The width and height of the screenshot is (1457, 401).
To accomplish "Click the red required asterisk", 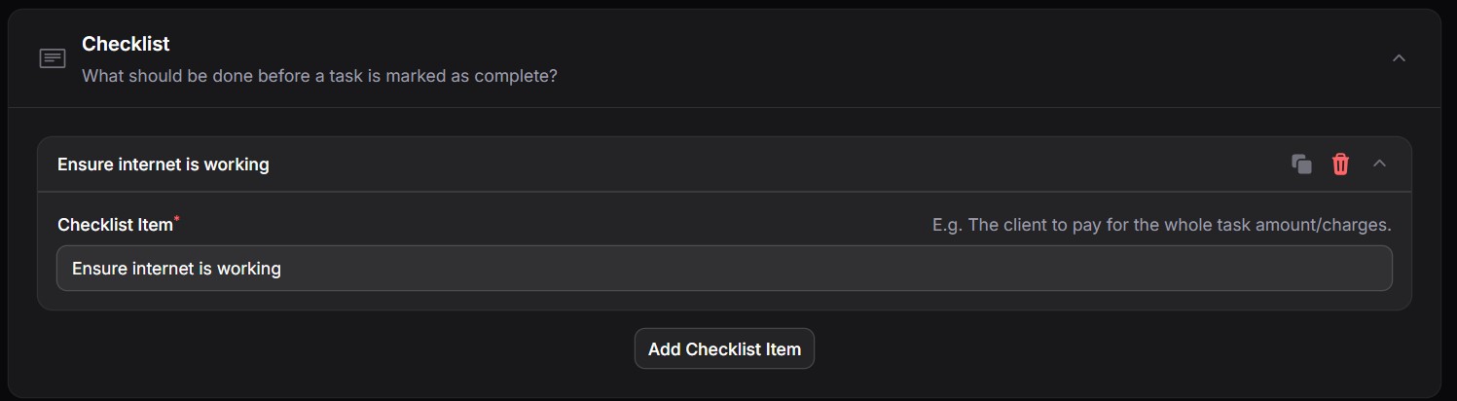I will pyautogui.click(x=177, y=220).
